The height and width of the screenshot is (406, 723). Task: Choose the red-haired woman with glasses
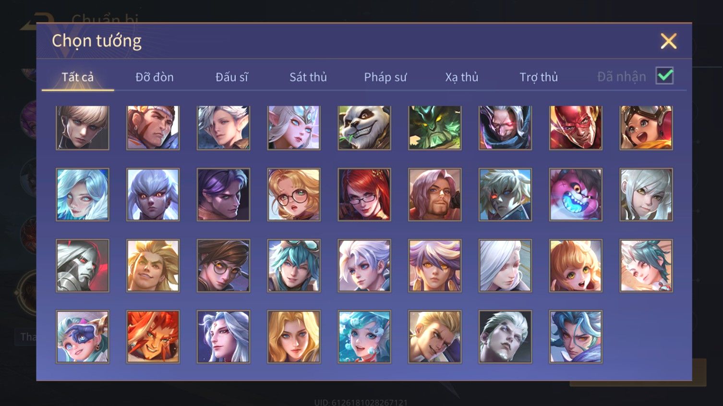(x=364, y=195)
